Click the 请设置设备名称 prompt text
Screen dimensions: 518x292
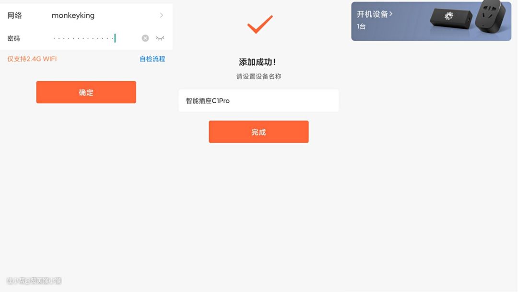(x=259, y=76)
